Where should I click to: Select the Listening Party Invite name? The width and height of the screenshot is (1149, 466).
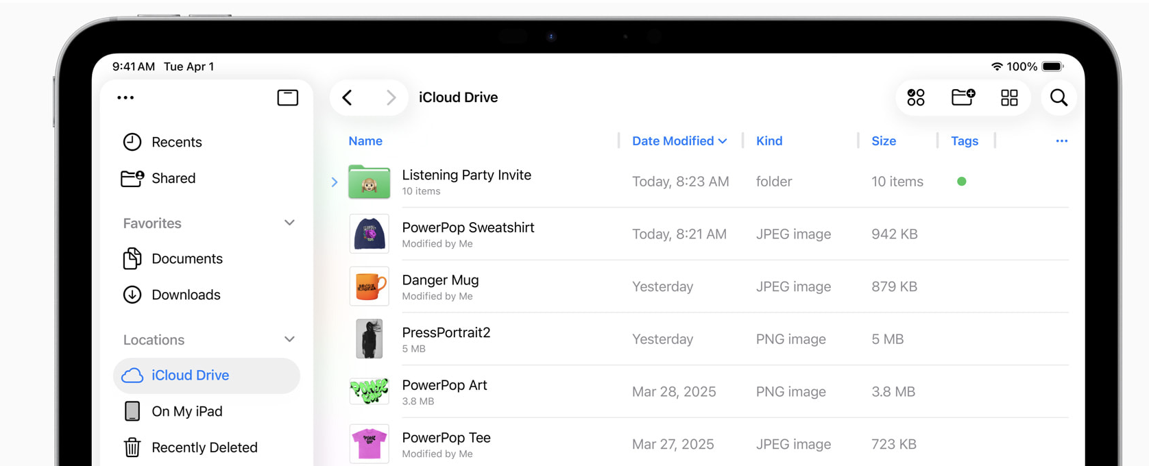(466, 175)
